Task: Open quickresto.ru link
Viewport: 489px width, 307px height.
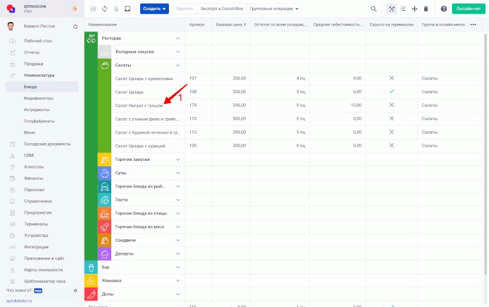Action: [x=19, y=301]
